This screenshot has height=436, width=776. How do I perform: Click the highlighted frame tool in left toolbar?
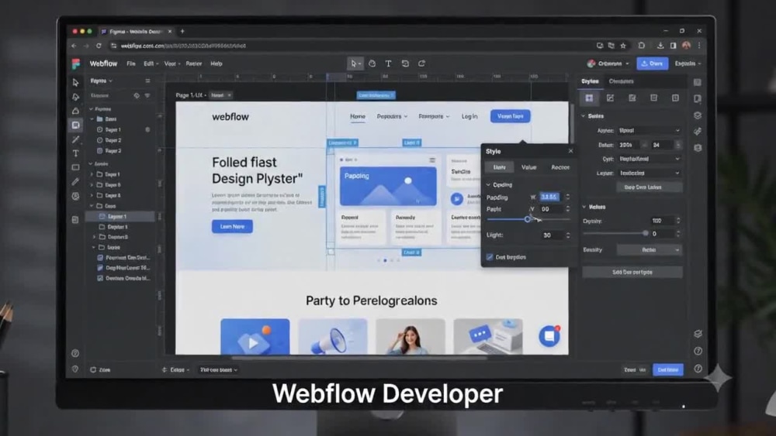tap(75, 125)
